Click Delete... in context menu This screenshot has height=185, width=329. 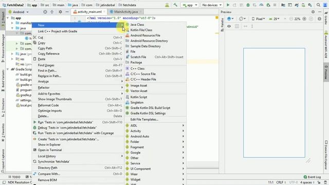[78, 116]
